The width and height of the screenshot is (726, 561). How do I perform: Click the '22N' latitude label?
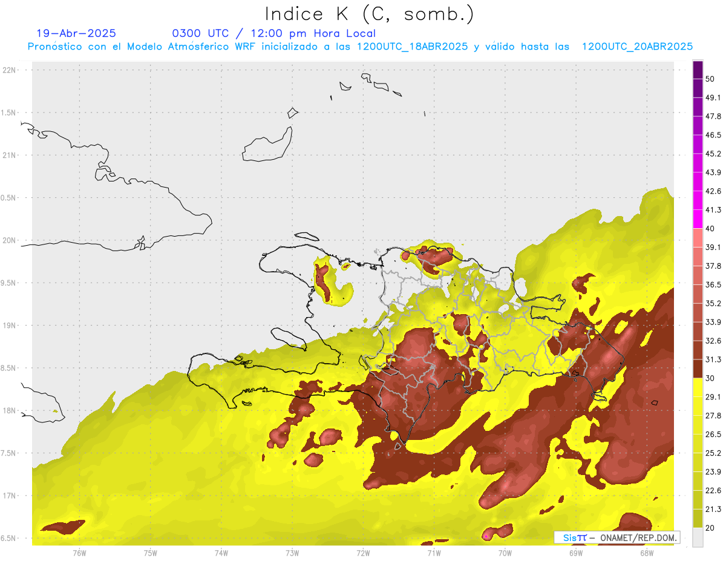[9, 70]
